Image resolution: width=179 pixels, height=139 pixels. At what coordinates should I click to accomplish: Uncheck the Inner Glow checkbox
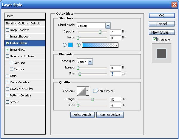pyautogui.click(x=7, y=50)
